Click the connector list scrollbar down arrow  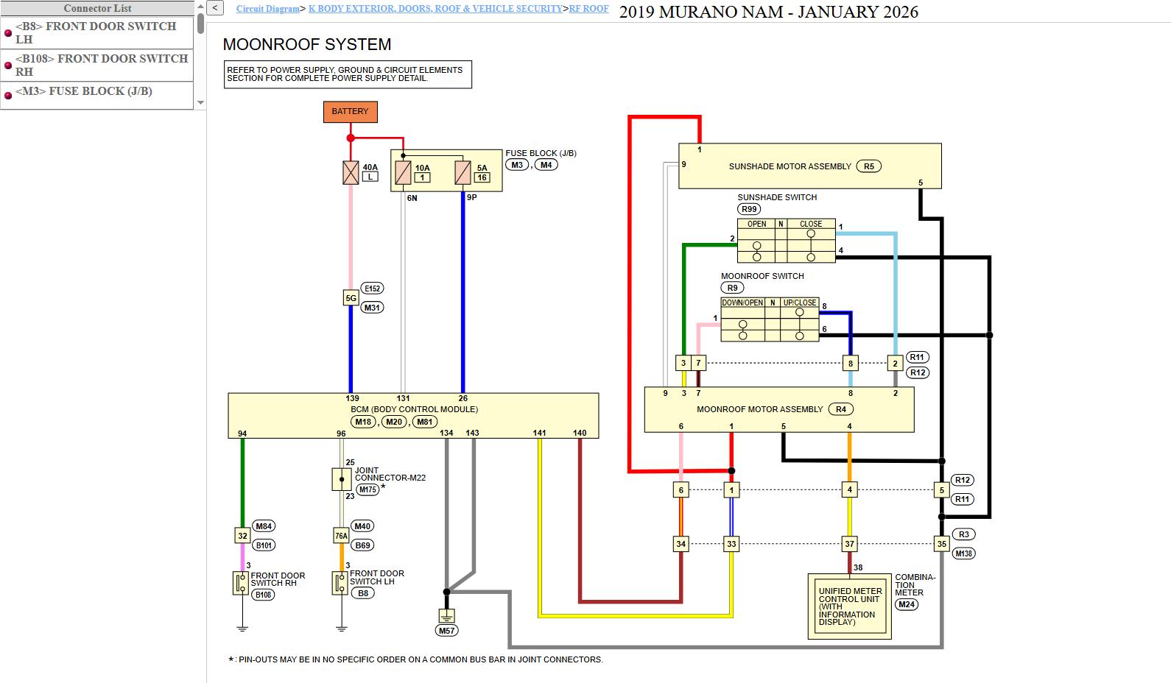click(200, 104)
